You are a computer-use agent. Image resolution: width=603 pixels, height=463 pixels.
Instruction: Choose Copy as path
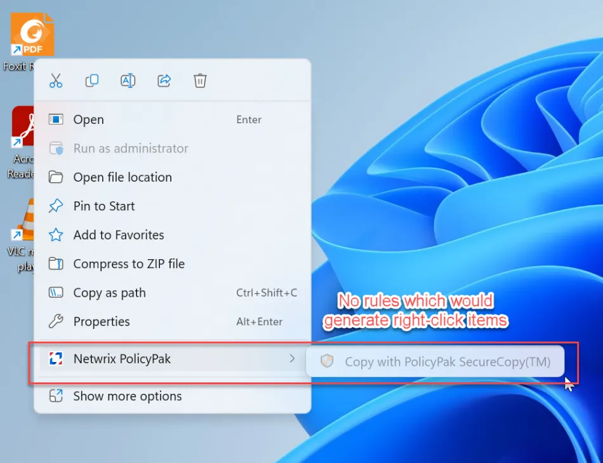click(173, 293)
